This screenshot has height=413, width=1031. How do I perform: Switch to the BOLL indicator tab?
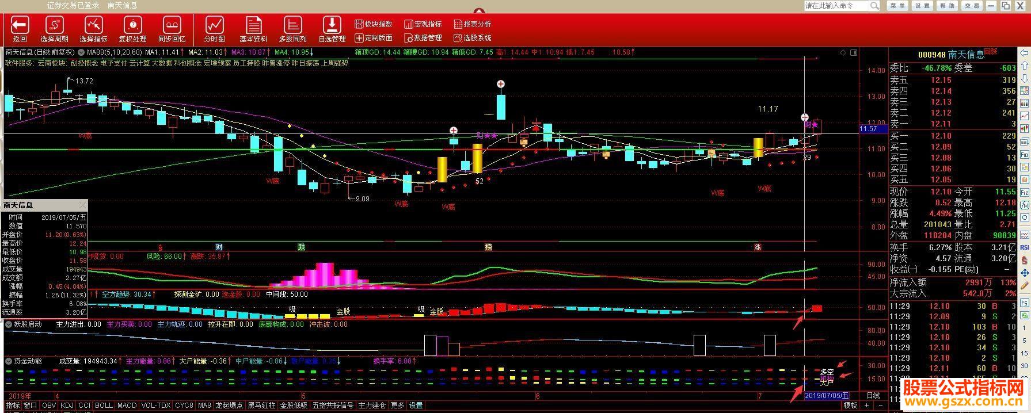pyautogui.click(x=104, y=406)
